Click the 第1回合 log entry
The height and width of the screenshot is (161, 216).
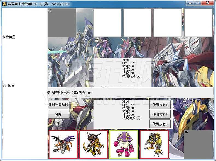pos(9,85)
